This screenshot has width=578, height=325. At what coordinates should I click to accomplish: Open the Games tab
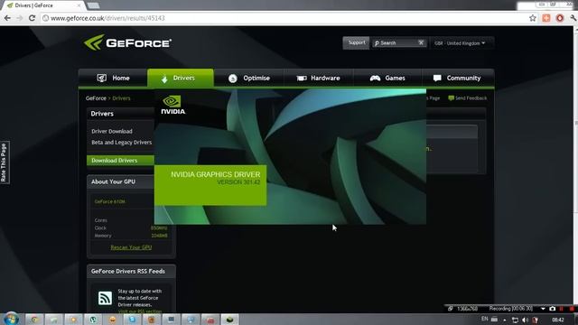click(387, 79)
